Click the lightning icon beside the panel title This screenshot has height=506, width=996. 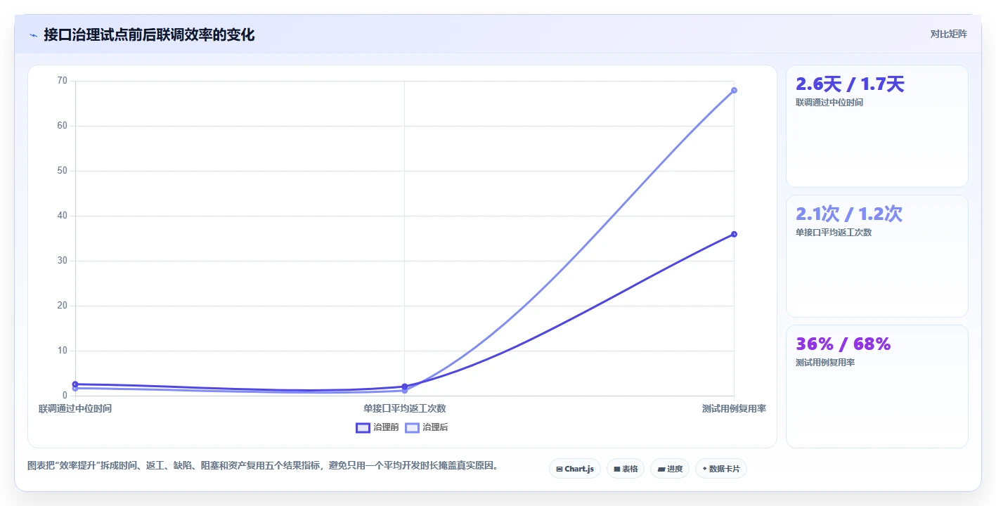(x=33, y=35)
